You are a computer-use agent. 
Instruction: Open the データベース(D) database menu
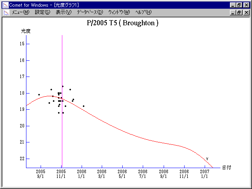click(90, 12)
